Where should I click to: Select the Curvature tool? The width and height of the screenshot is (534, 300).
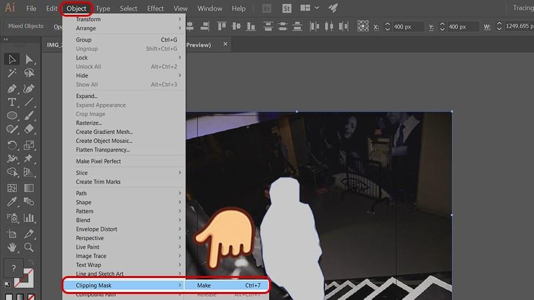pos(29,89)
